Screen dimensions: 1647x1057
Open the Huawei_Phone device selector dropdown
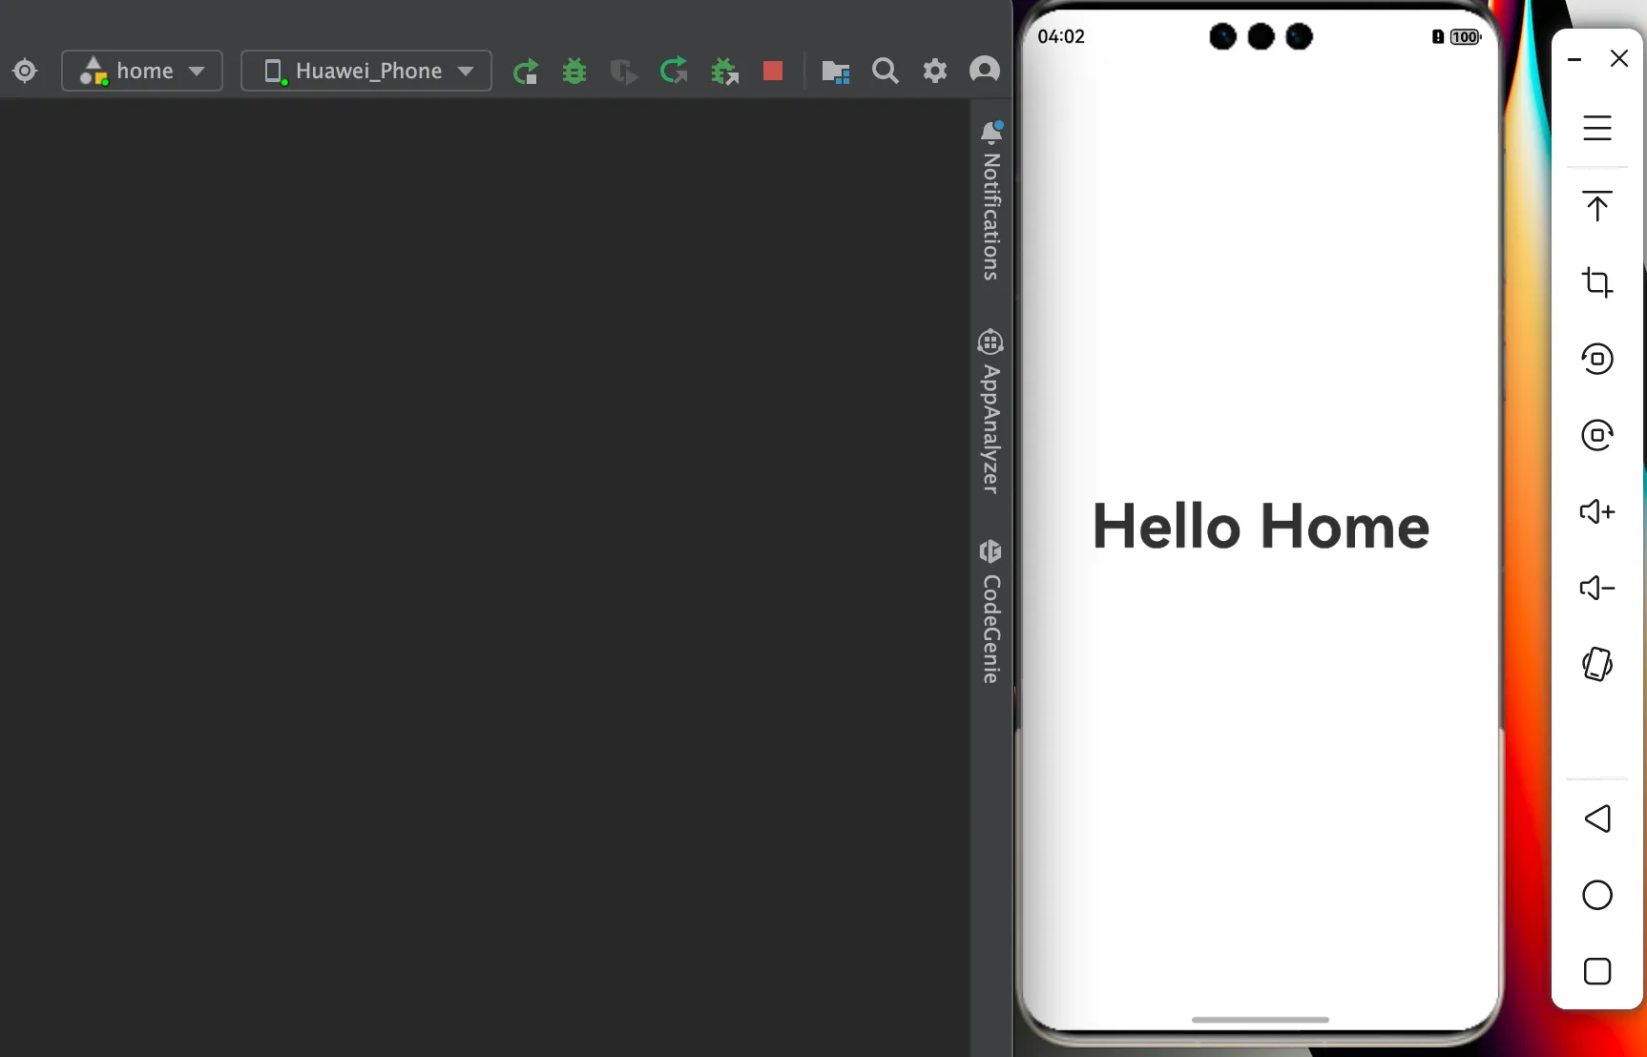coord(366,71)
